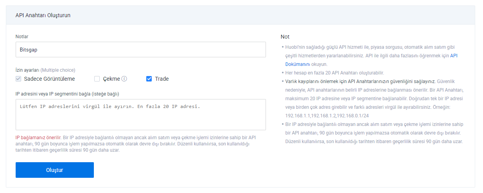Click the info icon next to Çekme
The height and width of the screenshot is (193, 483).
(124, 79)
